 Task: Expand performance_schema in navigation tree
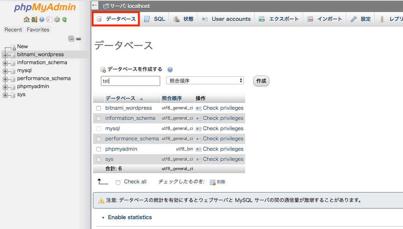coord(5,79)
